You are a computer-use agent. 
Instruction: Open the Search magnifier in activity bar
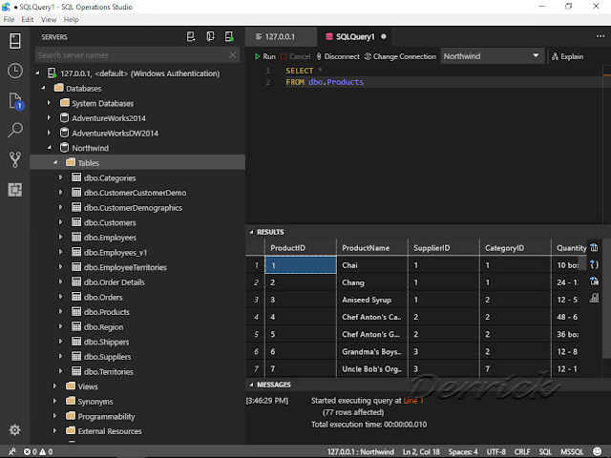(15, 130)
